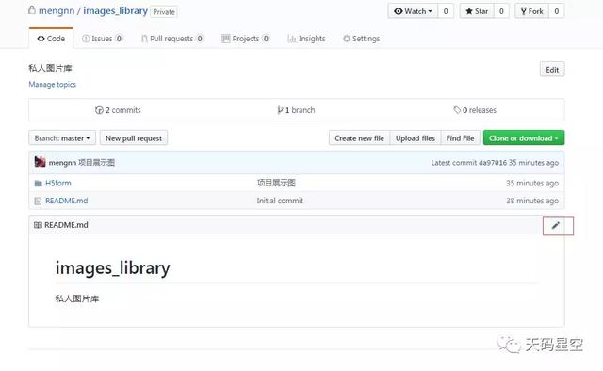The image size is (603, 371).
Task: Click the Manage topics link
Action: [53, 84]
